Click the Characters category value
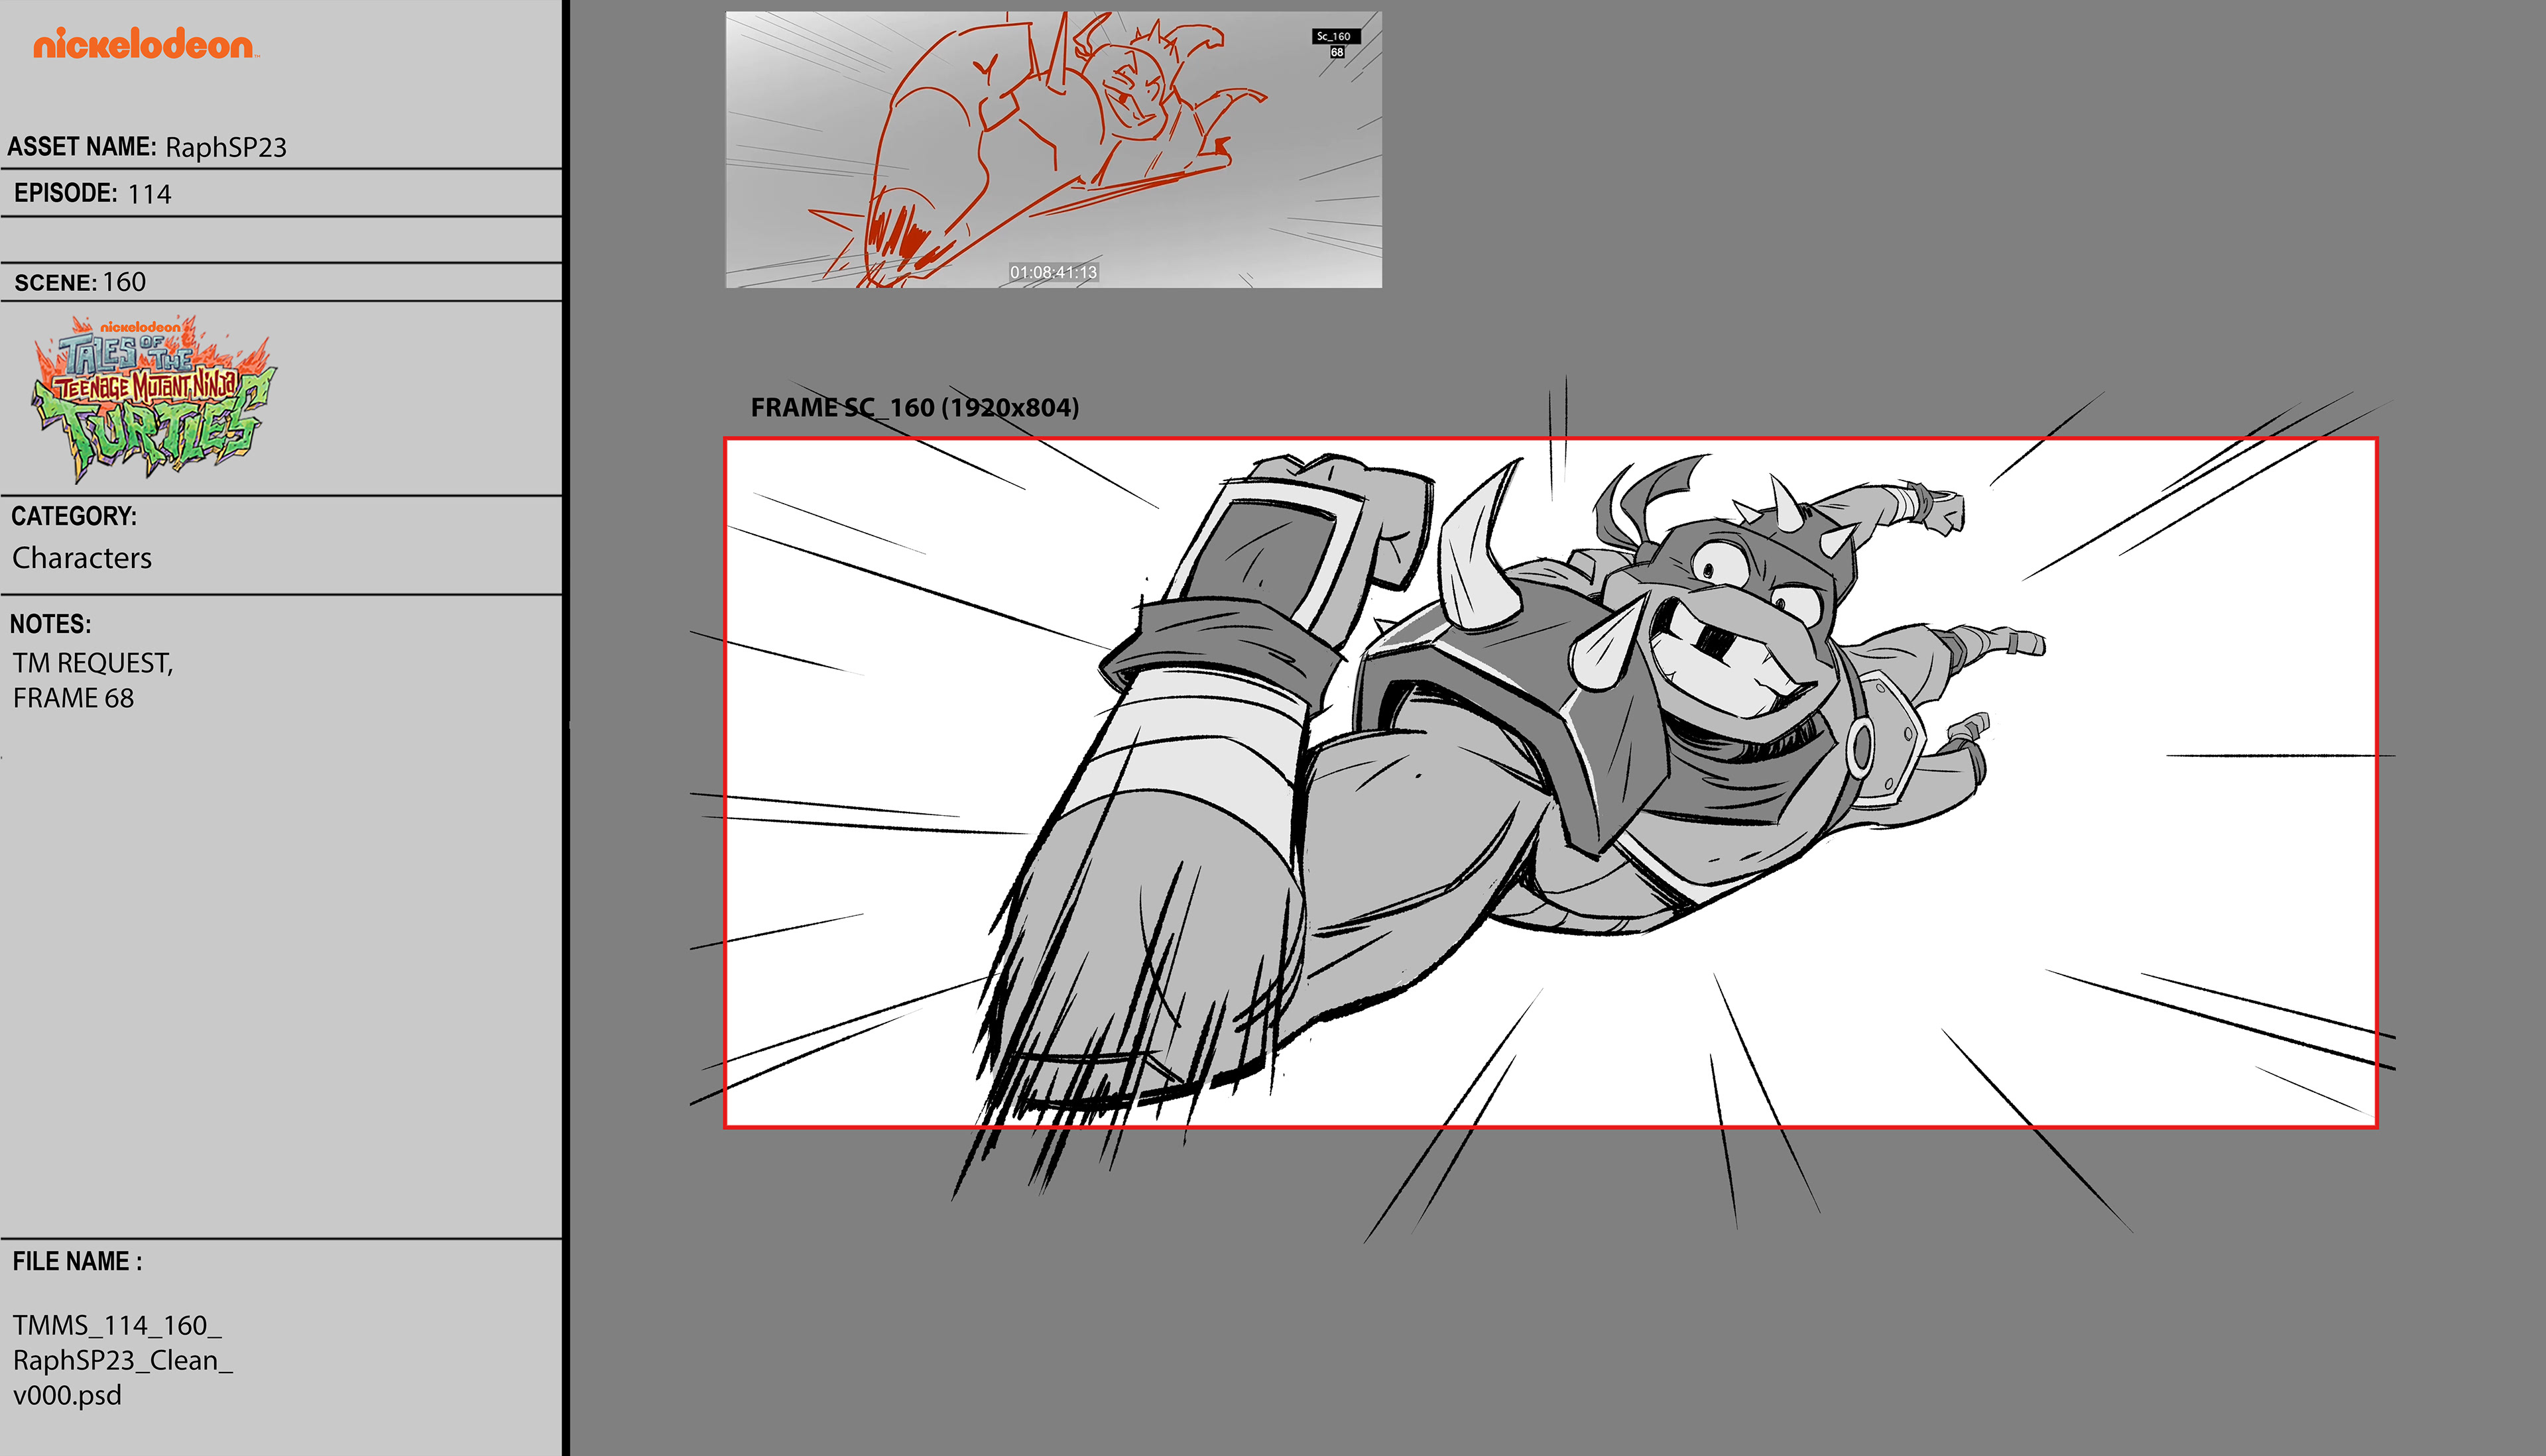 (x=82, y=557)
